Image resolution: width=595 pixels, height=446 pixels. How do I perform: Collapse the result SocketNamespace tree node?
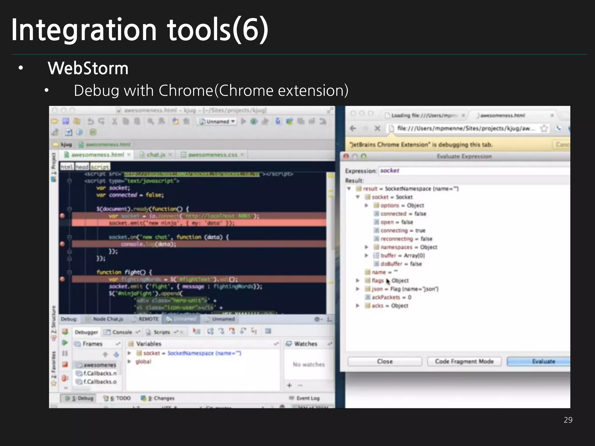click(x=349, y=189)
